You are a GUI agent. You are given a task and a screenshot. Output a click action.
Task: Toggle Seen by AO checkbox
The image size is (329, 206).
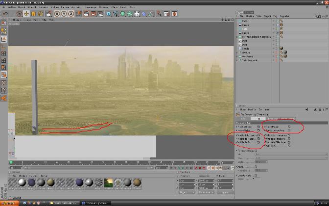[289, 146]
